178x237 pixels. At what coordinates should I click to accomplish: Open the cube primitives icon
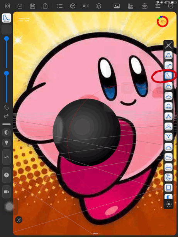click(x=73, y=6)
